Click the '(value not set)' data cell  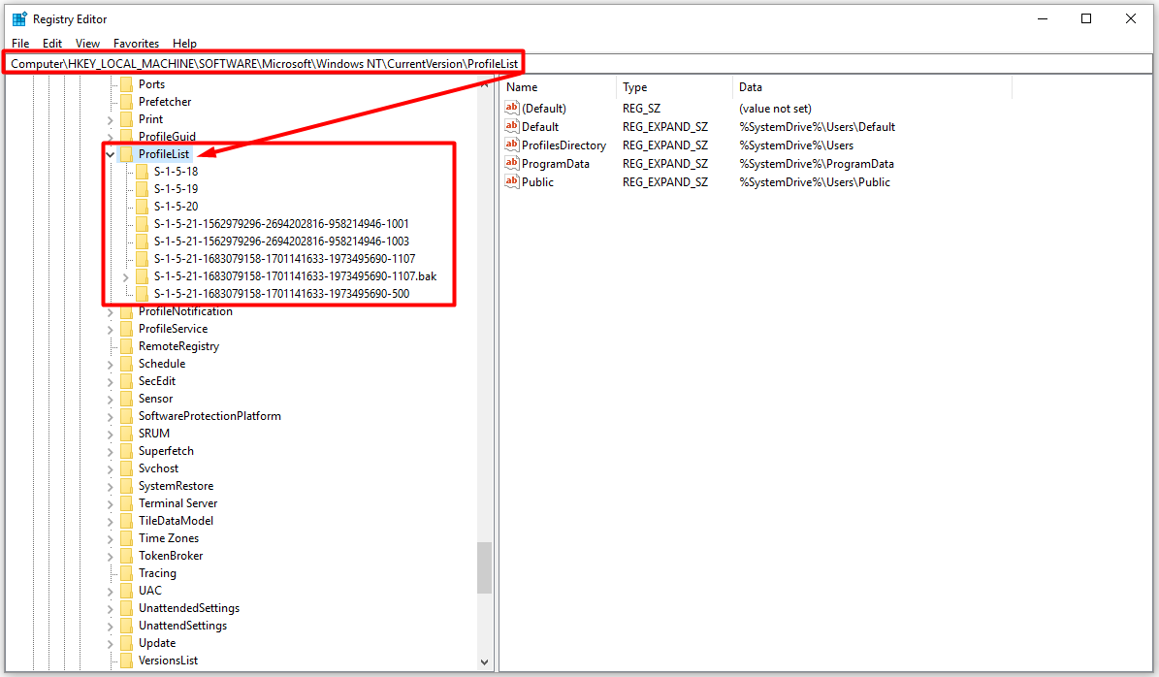[775, 108]
